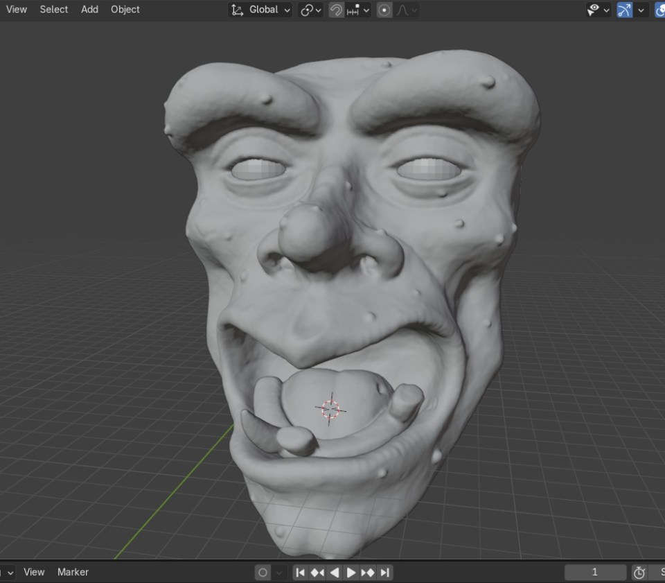
Task: Open the Select menu
Action: point(54,10)
